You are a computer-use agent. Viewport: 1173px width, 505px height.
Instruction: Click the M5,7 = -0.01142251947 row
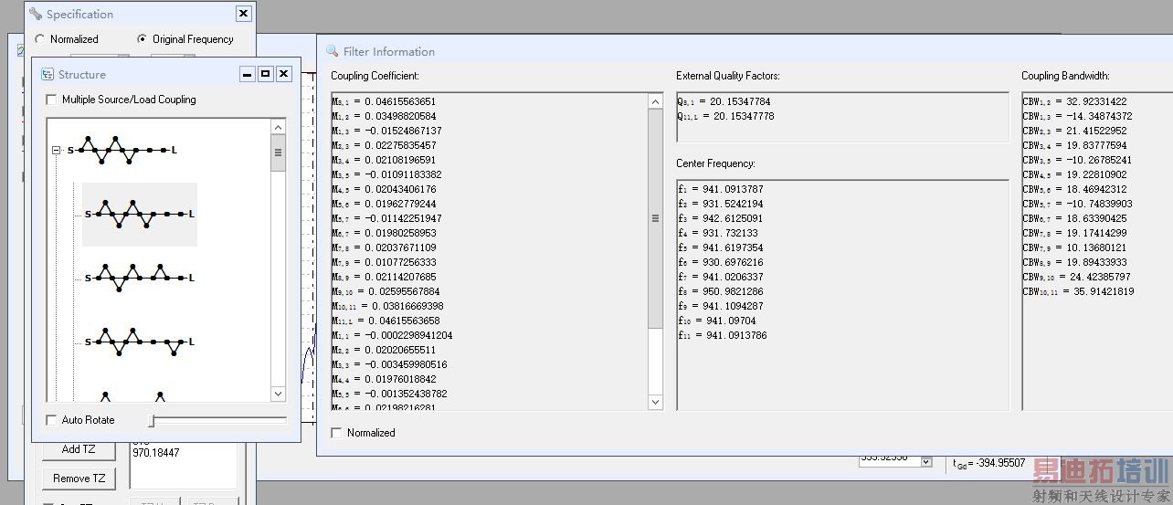click(x=386, y=218)
